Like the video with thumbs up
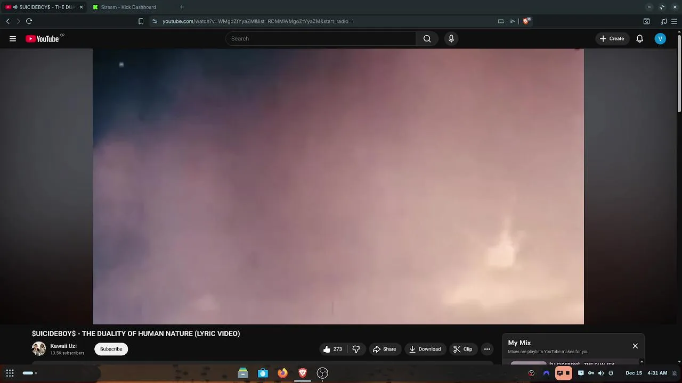The width and height of the screenshot is (682, 383). [x=332, y=349]
